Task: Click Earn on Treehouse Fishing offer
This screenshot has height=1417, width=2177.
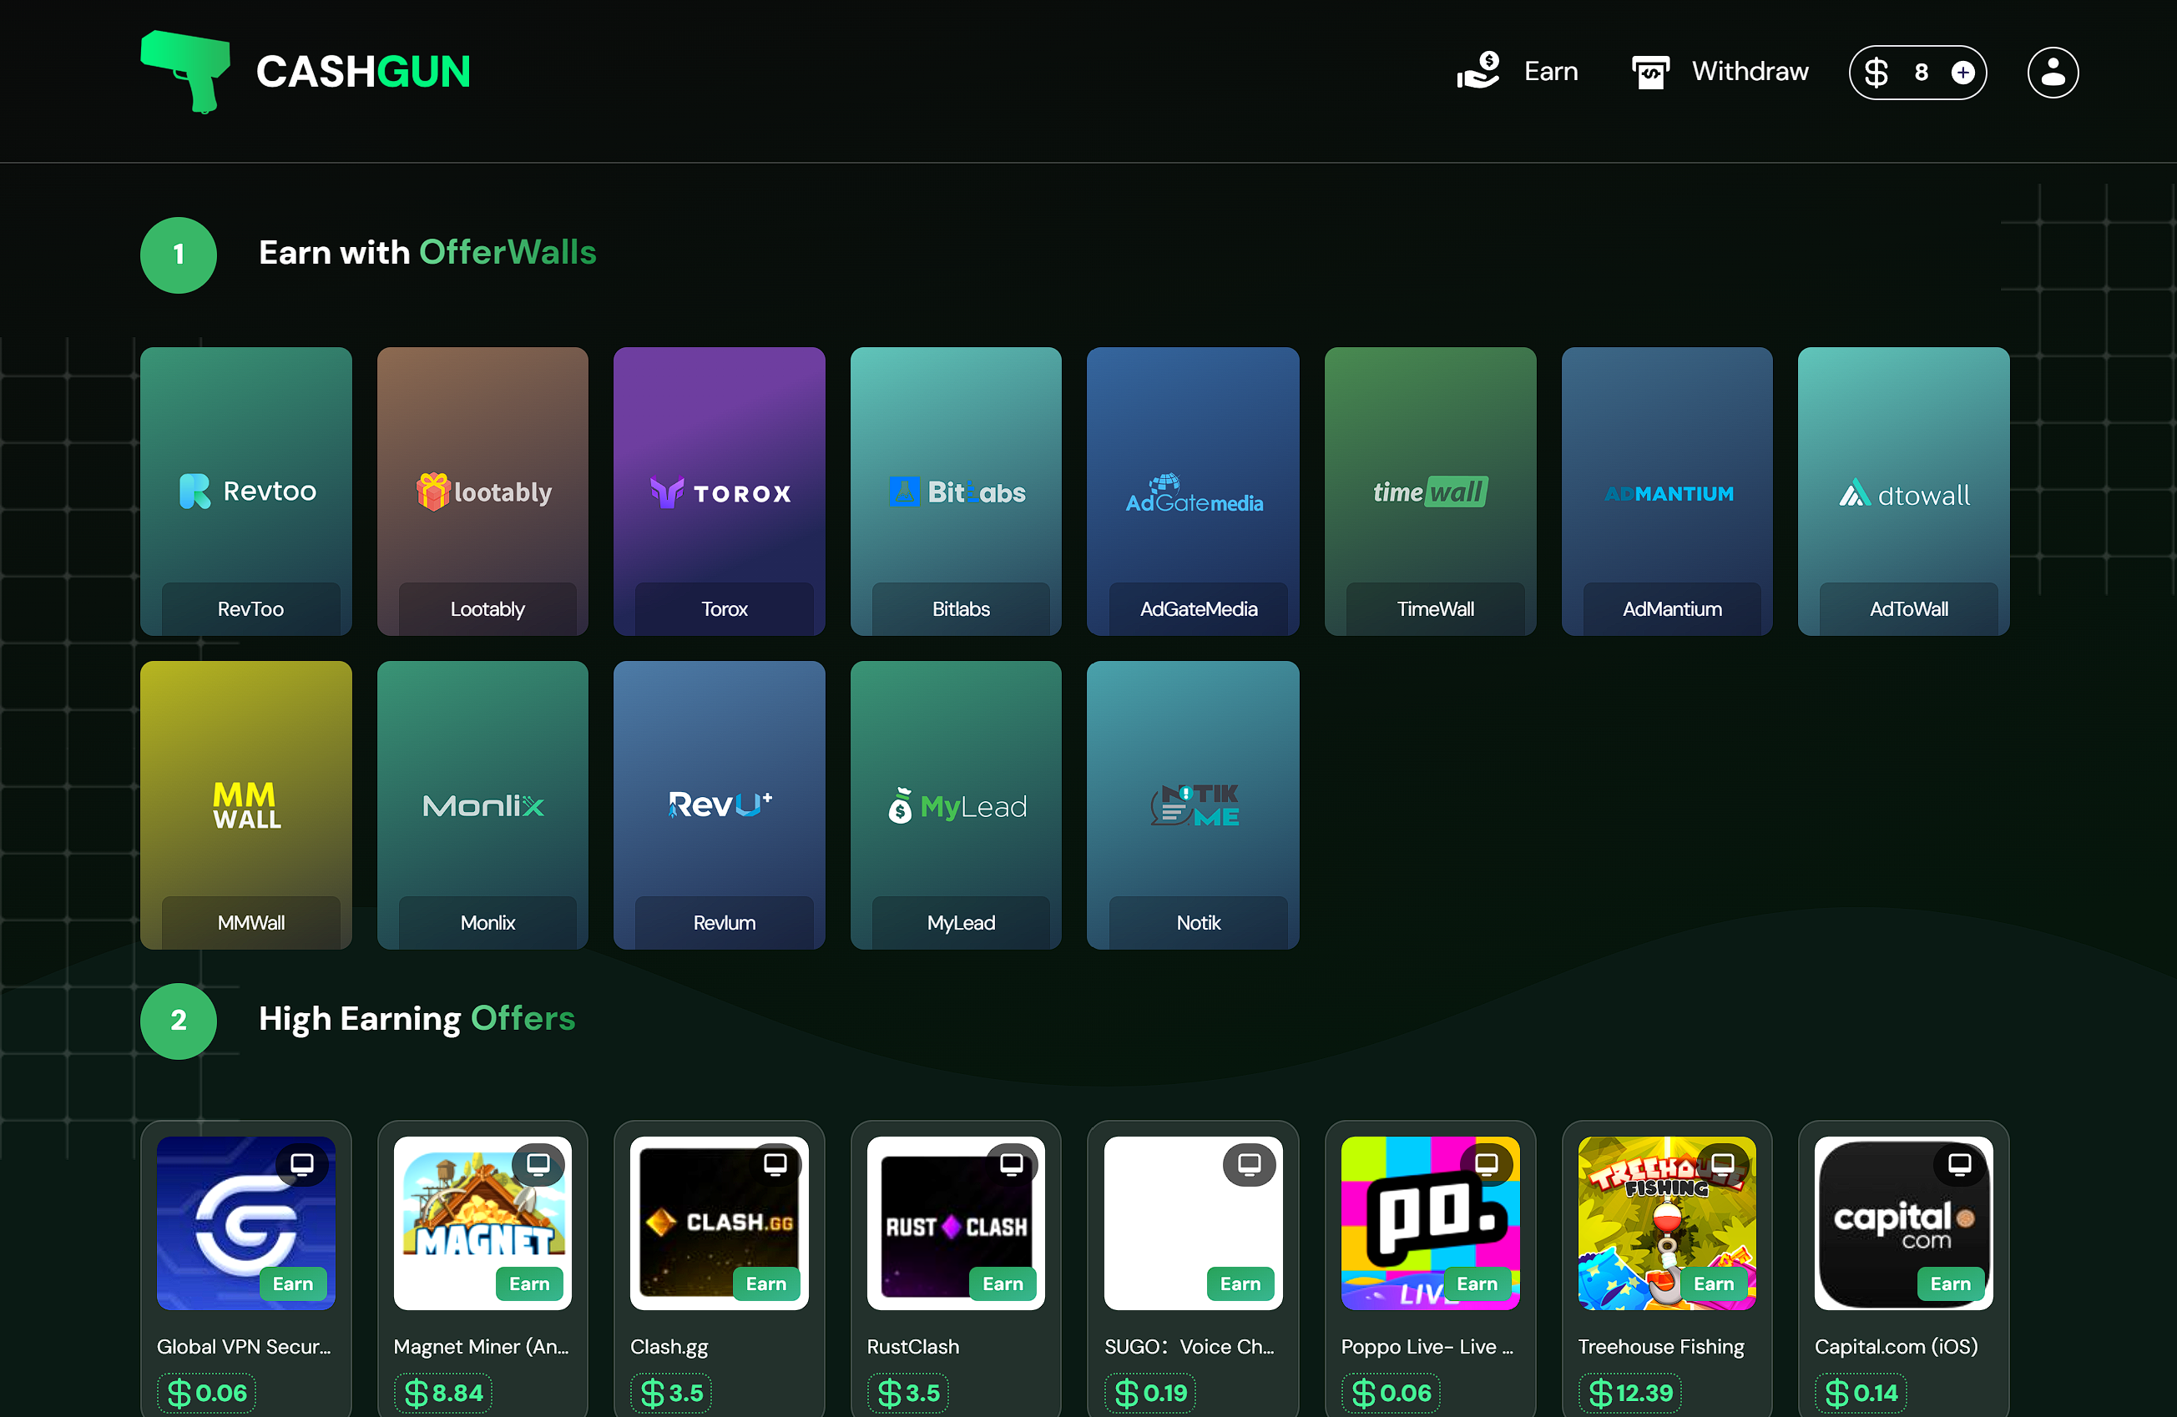Action: [x=1715, y=1283]
